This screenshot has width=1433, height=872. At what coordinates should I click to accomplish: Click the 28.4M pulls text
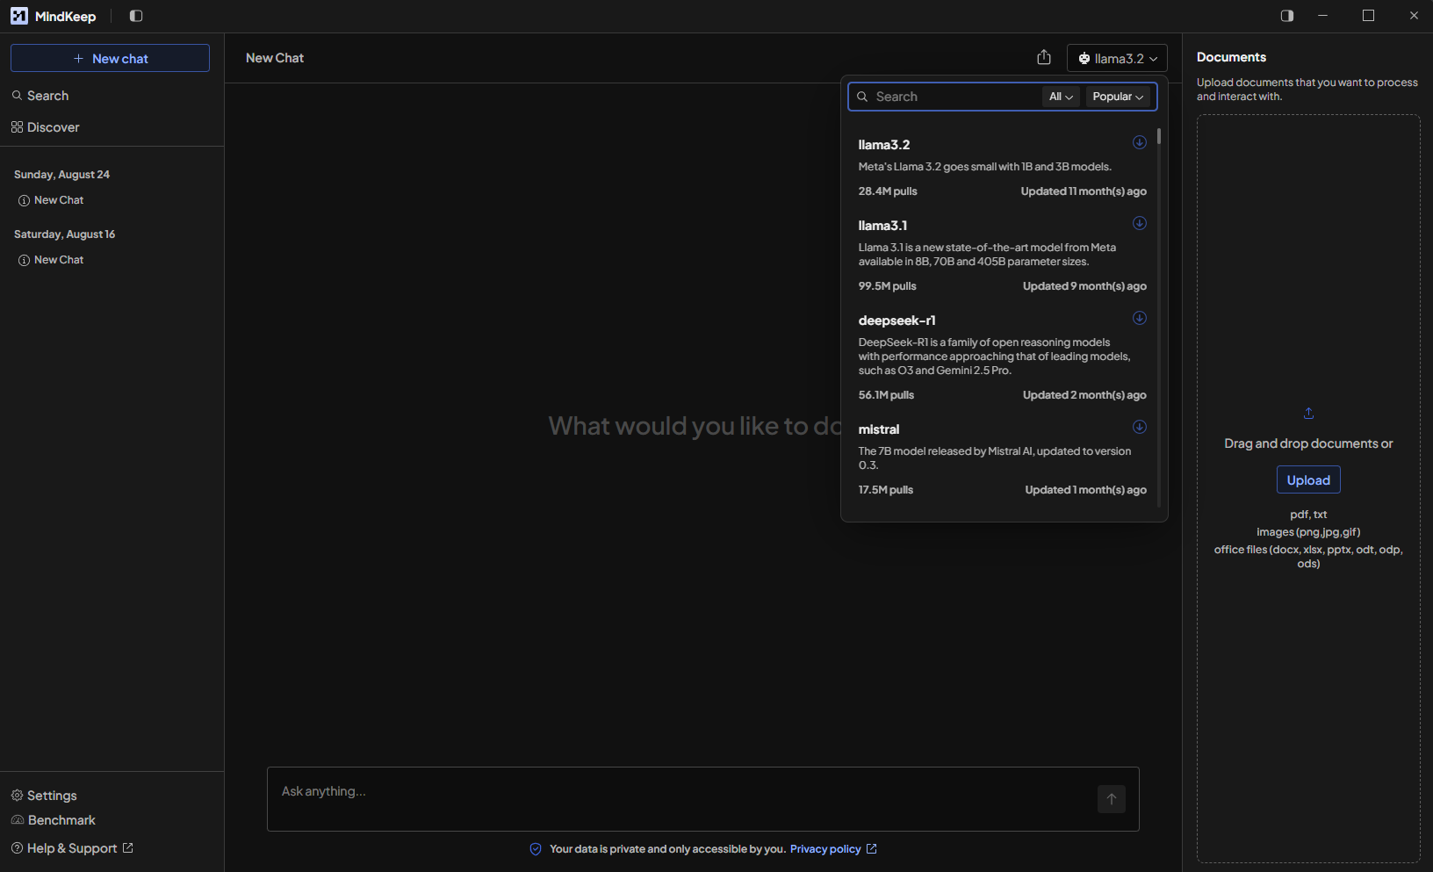point(888,191)
